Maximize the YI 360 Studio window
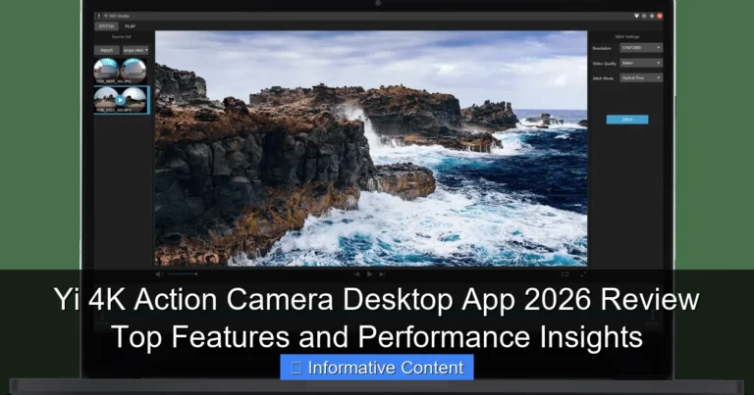The width and height of the screenshot is (754, 395). 652,16
